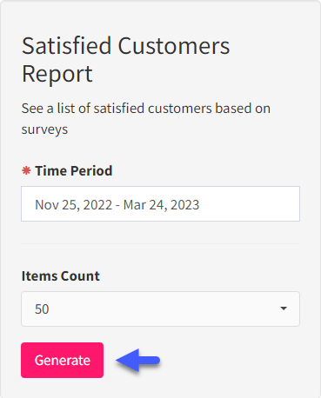Select the Satisfied Customers Report heading
Screen dimensions: 321x398
[126, 59]
